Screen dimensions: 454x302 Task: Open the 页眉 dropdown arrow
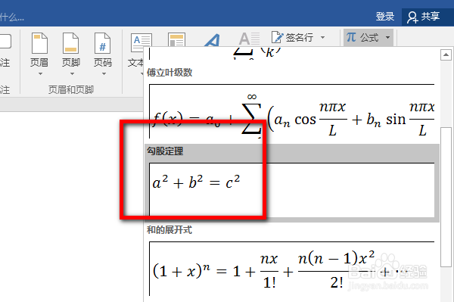click(40, 74)
